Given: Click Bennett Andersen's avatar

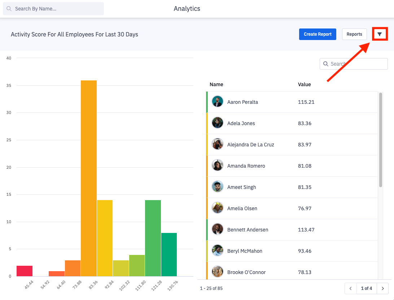Looking at the screenshot, I should tap(218, 230).
